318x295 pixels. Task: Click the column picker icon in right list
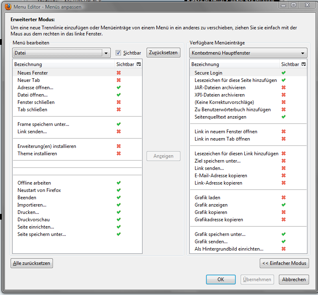303,64
